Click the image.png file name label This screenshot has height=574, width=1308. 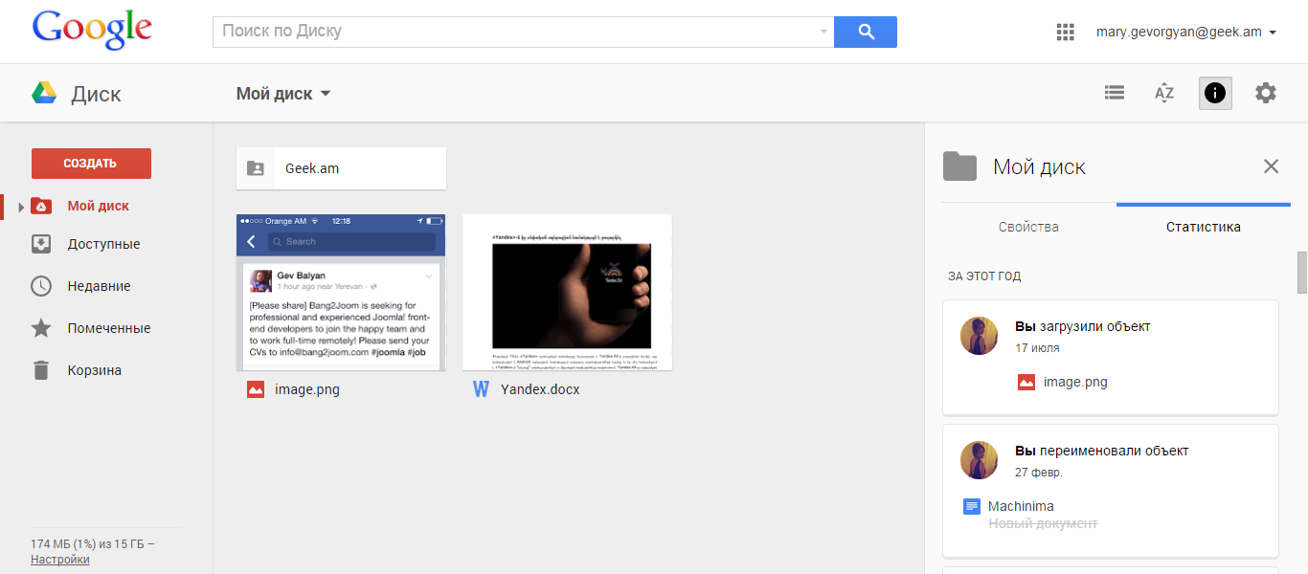tap(307, 389)
